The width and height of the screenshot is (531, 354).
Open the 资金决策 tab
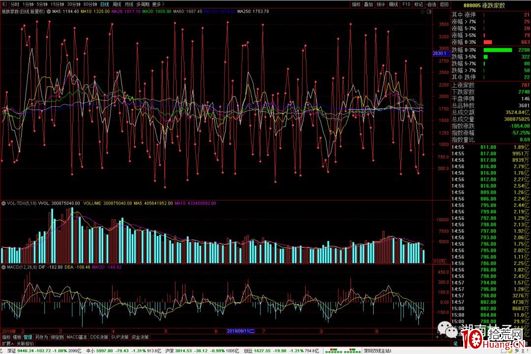click(x=139, y=337)
